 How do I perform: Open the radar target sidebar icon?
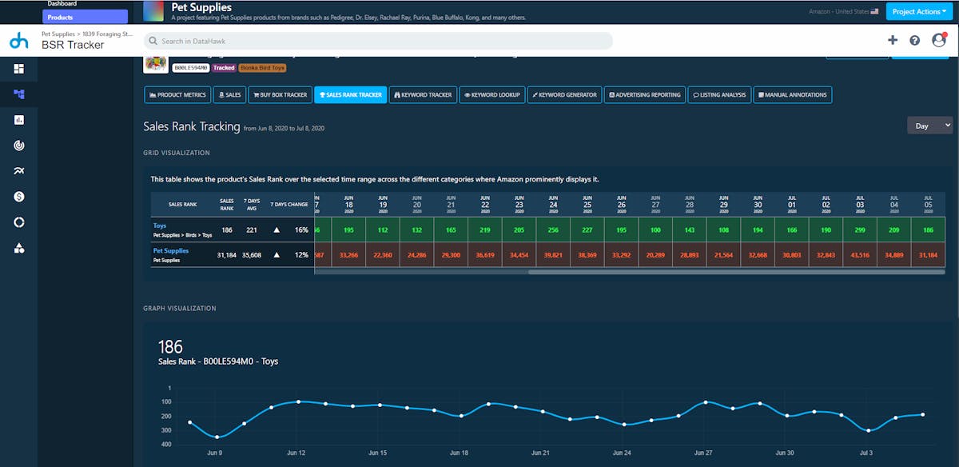(18, 146)
